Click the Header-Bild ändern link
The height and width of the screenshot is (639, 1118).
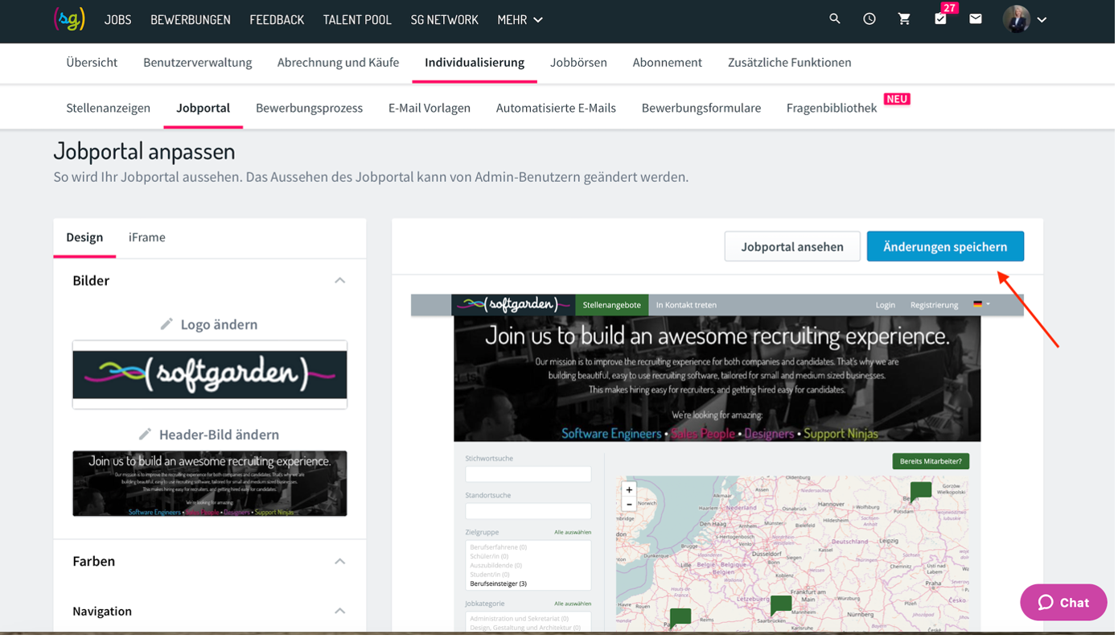pos(220,435)
